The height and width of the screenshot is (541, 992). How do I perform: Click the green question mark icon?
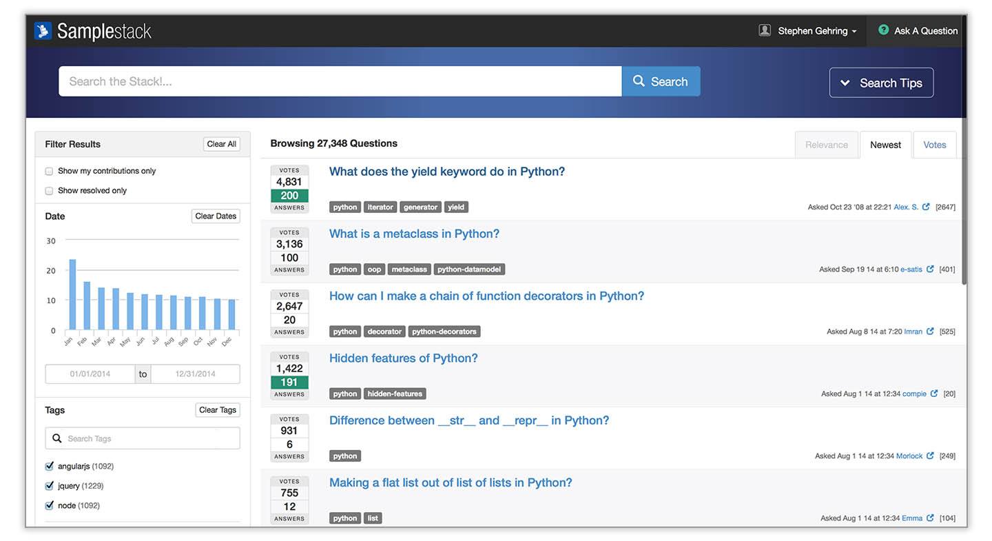pyautogui.click(x=883, y=30)
